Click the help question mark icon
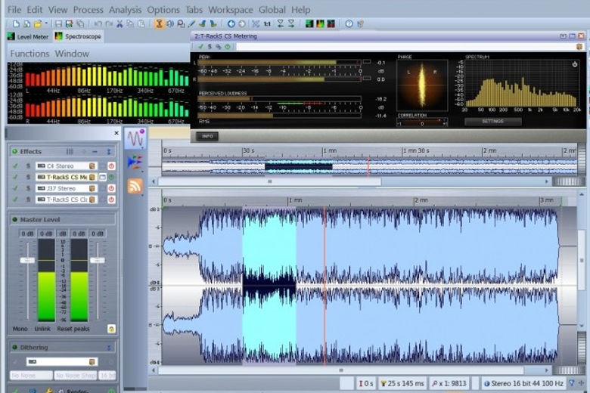The width and height of the screenshot is (590, 393). 349,23
